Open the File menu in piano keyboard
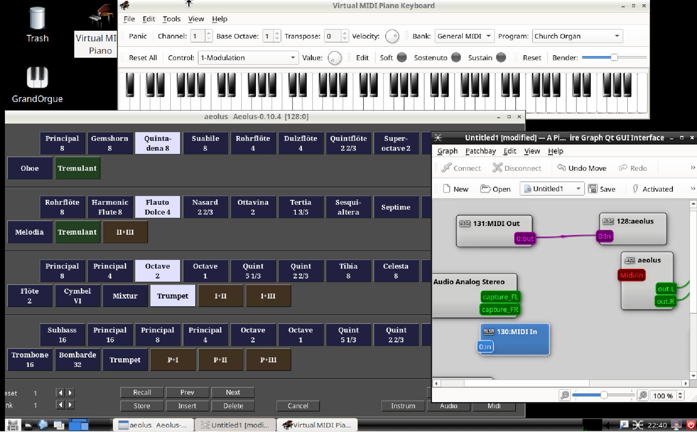This screenshot has width=697, height=432. [x=129, y=19]
